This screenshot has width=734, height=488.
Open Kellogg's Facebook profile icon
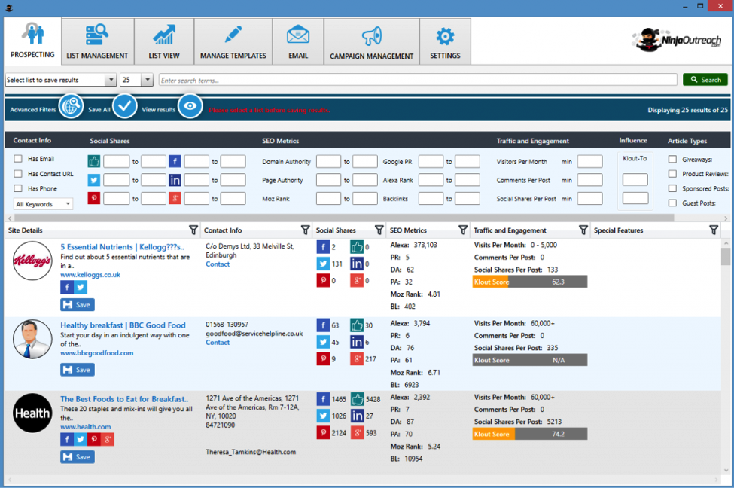[67, 287]
